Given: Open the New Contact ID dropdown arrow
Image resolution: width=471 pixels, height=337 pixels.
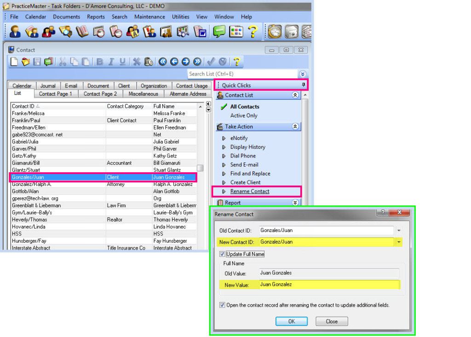Looking at the screenshot, I should [399, 242].
